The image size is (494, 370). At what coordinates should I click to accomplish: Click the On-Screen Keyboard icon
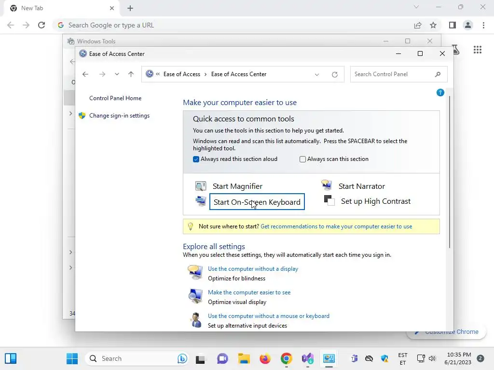point(200,201)
